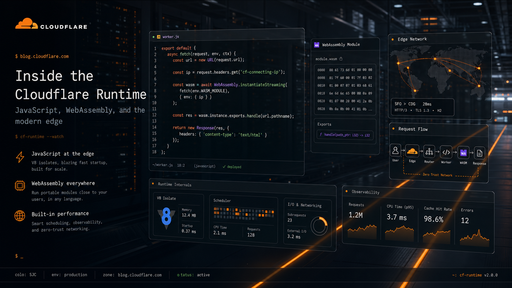The height and width of the screenshot is (288, 512).
Task: Click the WebAssembly chip icon
Action: pos(20,185)
